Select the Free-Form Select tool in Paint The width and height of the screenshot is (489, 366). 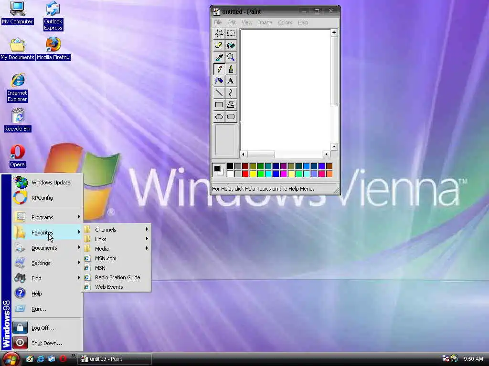219,33
